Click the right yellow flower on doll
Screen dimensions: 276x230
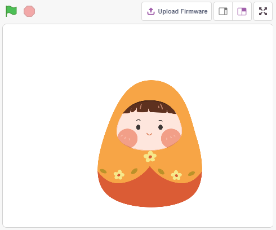pos(176,175)
